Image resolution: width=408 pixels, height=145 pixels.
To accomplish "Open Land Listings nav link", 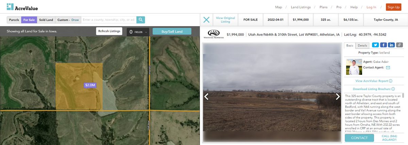I will pos(301,7).
